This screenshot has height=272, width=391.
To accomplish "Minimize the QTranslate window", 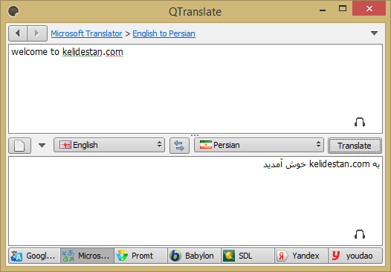I will [x=323, y=10].
